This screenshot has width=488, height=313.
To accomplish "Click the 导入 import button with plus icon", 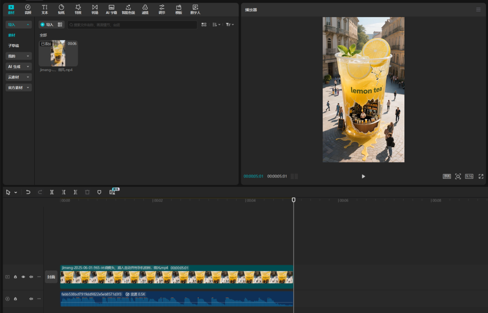I will click(x=47, y=24).
